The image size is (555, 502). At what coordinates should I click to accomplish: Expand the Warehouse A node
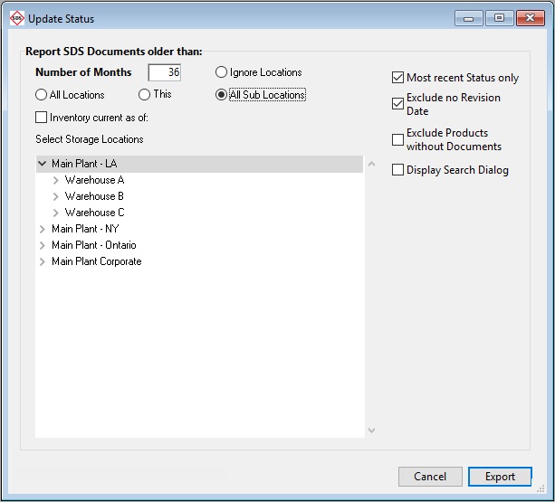pyautogui.click(x=56, y=181)
